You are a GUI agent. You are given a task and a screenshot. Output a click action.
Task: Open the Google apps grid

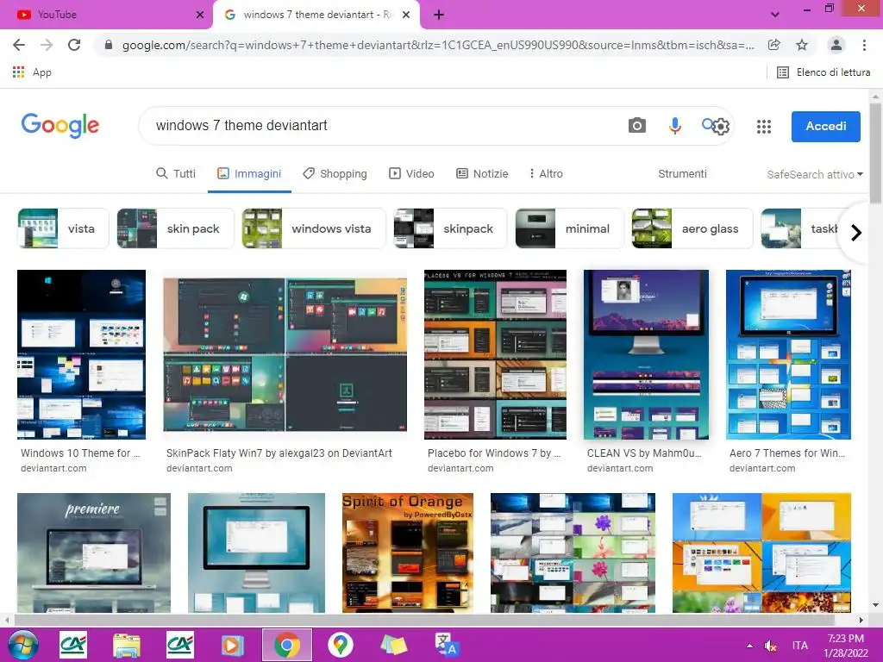(764, 127)
